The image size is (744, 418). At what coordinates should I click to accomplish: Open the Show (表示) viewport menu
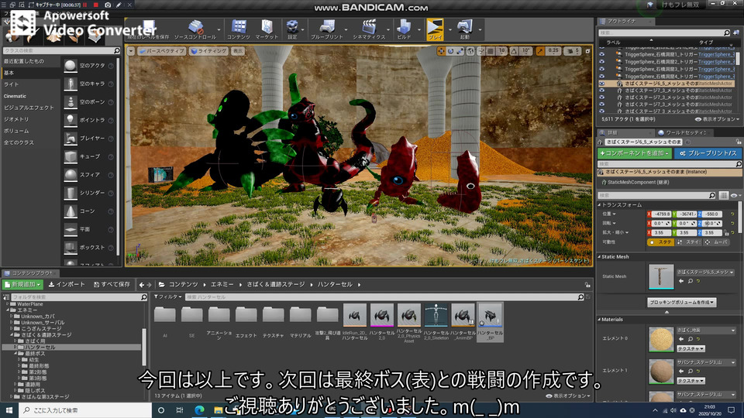238,51
